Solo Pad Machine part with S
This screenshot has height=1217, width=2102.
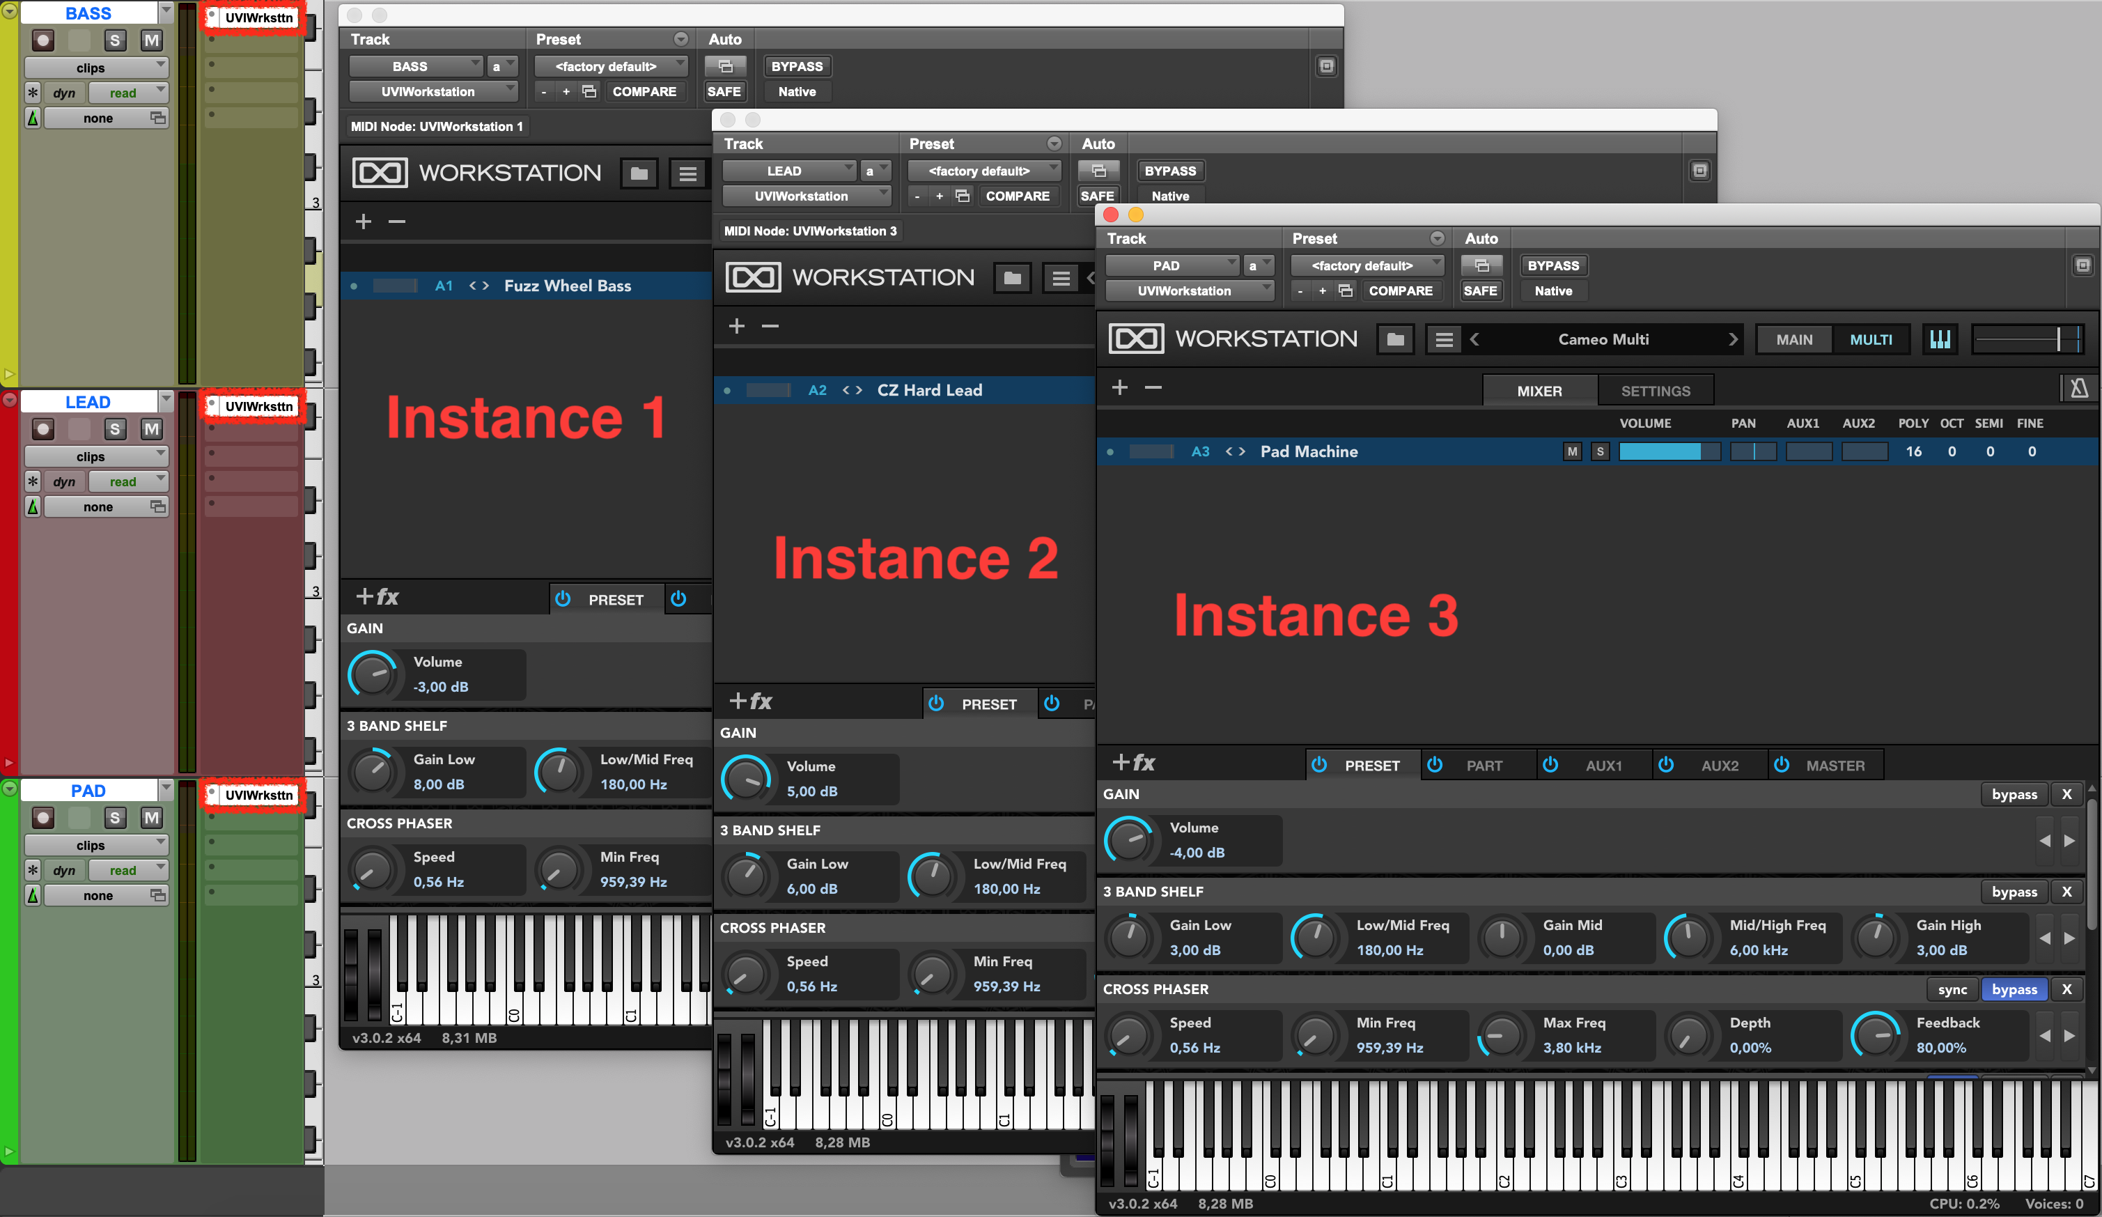[x=1600, y=451]
